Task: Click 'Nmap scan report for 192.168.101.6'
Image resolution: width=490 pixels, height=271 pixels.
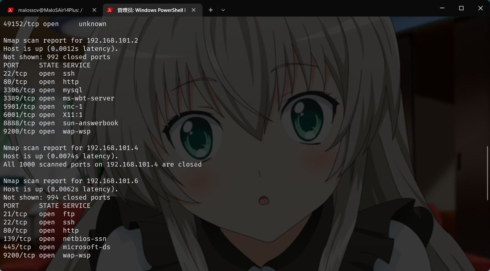Action: tap(71, 181)
